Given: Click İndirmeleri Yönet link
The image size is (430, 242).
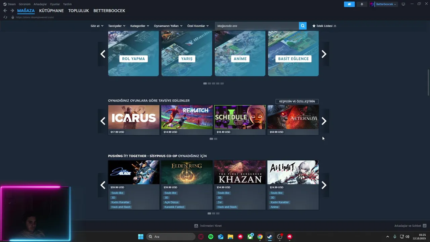Looking at the screenshot, I should point(211,226).
